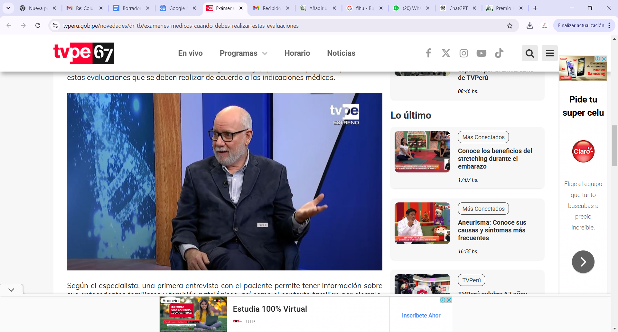Click Estudia 100% Virtual ad headline

tap(270, 309)
